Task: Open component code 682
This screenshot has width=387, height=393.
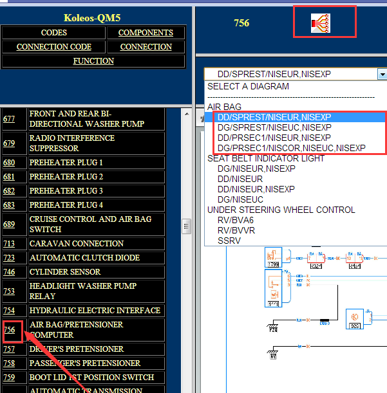Action: pyautogui.click(x=9, y=191)
